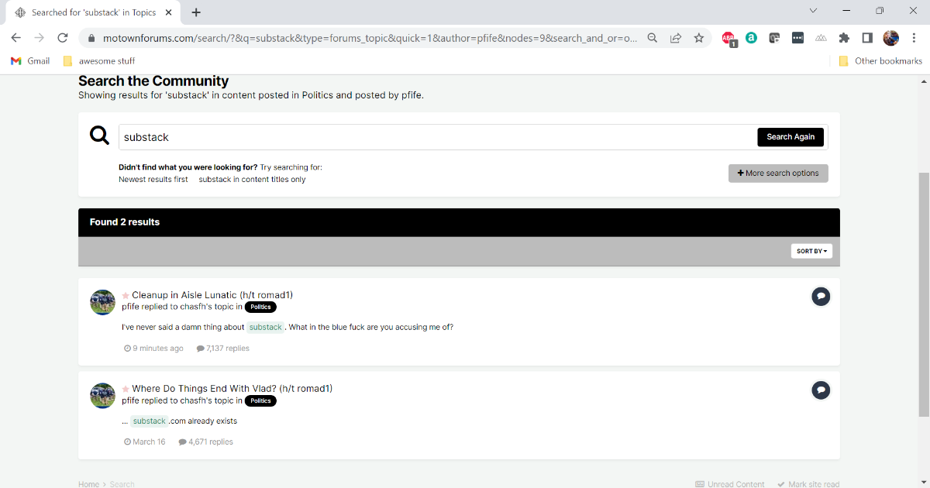Open the three-dots black extension icon
The width and height of the screenshot is (930, 488).
pyautogui.click(x=797, y=37)
